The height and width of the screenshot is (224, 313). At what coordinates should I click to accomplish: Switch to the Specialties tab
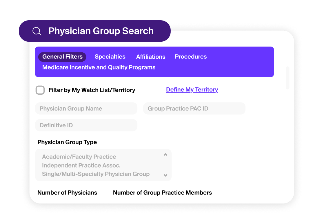coord(110,57)
